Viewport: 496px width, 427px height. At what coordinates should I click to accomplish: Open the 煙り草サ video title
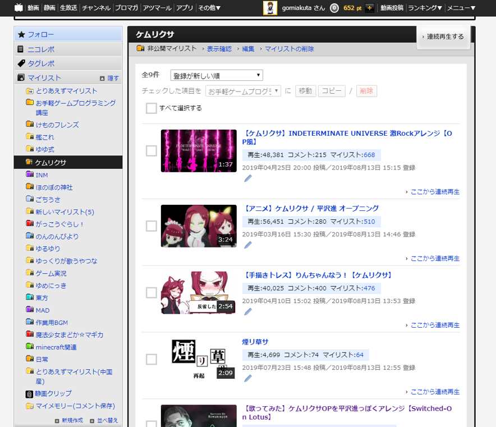pyautogui.click(x=255, y=342)
